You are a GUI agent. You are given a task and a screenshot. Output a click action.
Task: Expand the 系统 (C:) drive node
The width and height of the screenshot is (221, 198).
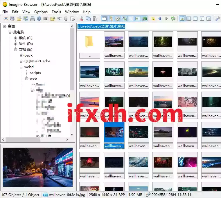tap(16, 38)
